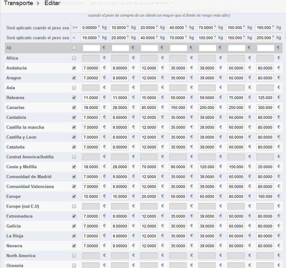286x268 pixels.
Task: Click the first All row price field
Action: [91, 48]
